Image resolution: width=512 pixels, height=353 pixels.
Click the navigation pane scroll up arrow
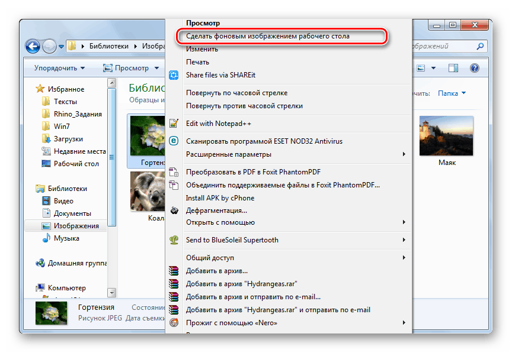coord(111,83)
